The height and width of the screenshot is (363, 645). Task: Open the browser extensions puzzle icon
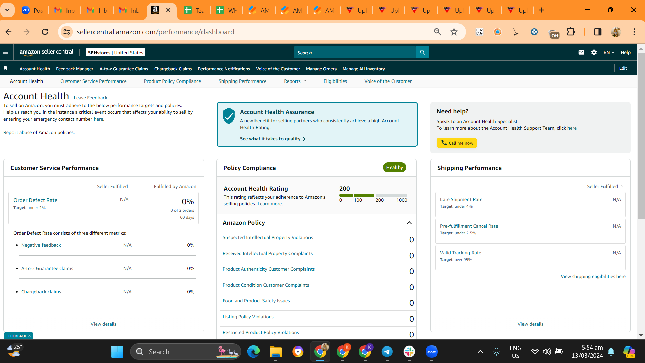tap(571, 32)
